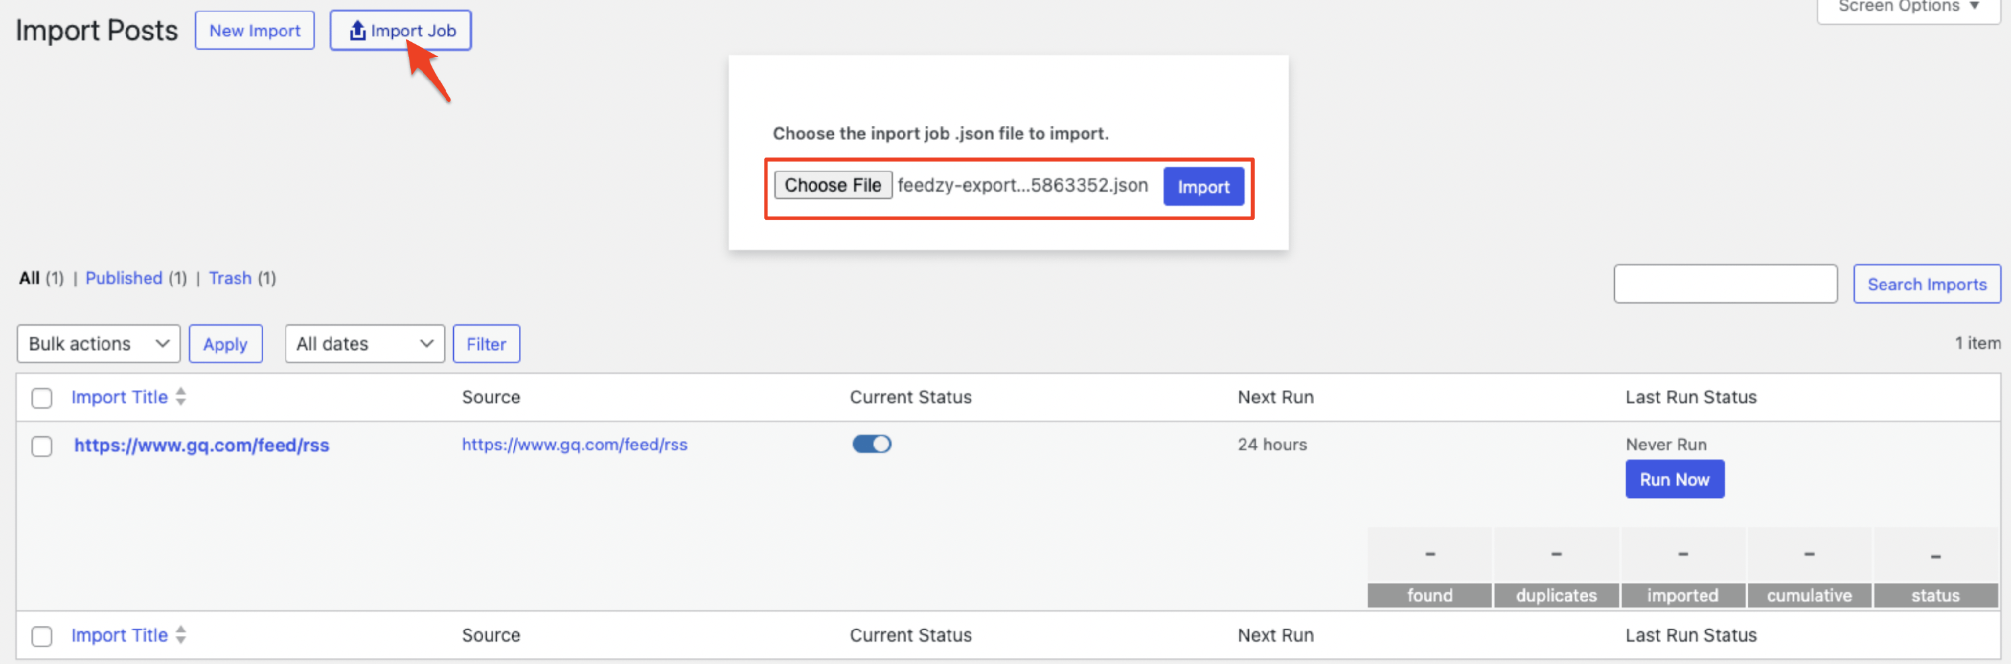Select the gq.com feed row checkbox
Screen dimensions: 2011x664
42,446
